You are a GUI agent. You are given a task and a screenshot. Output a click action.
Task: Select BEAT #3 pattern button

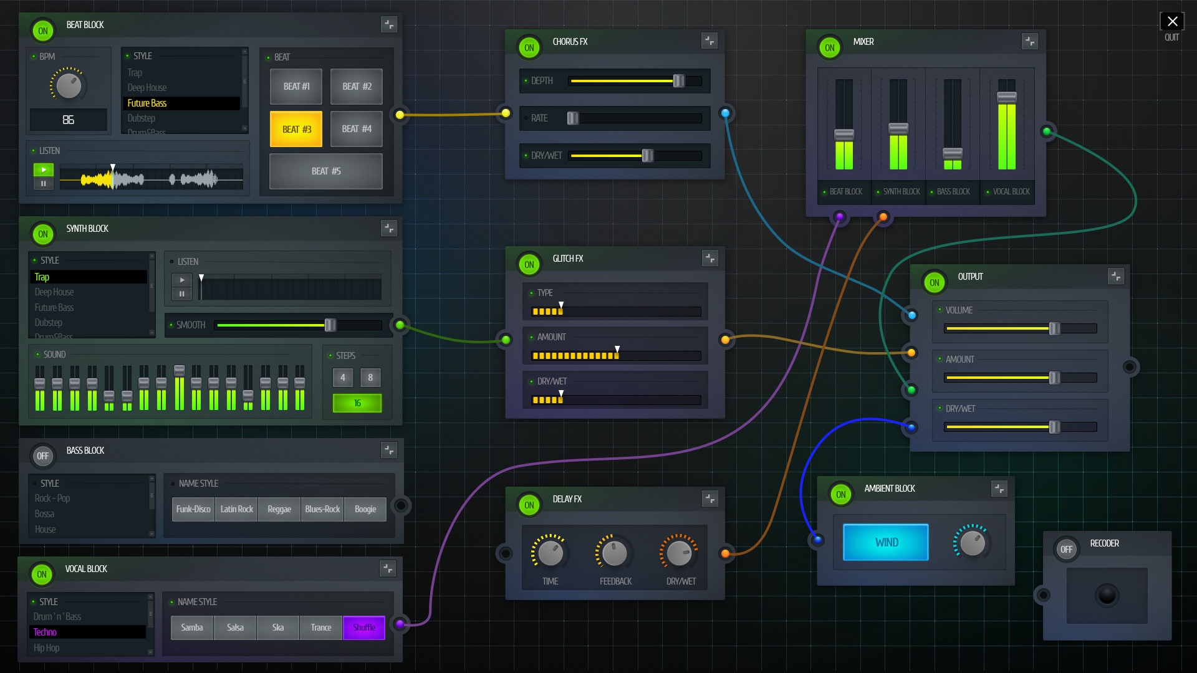[x=296, y=128]
